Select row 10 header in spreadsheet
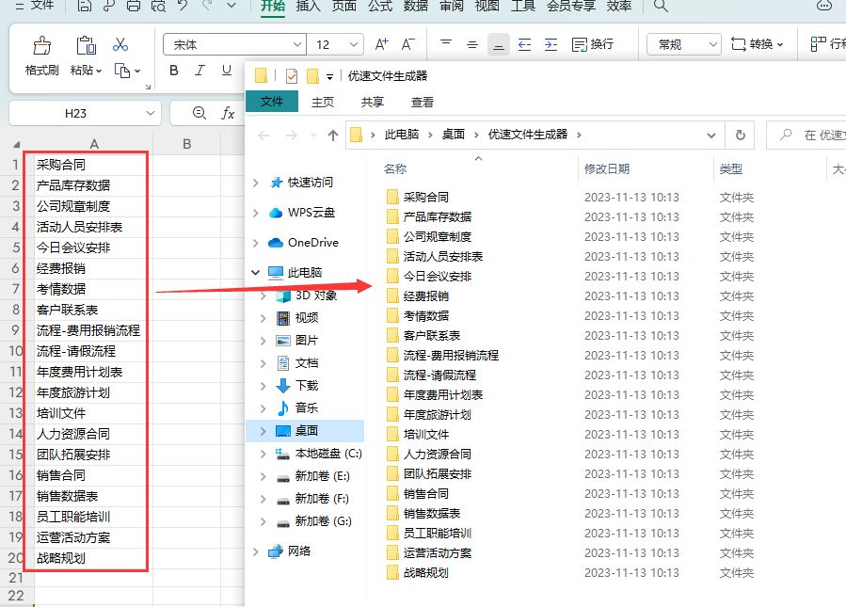 [x=15, y=351]
